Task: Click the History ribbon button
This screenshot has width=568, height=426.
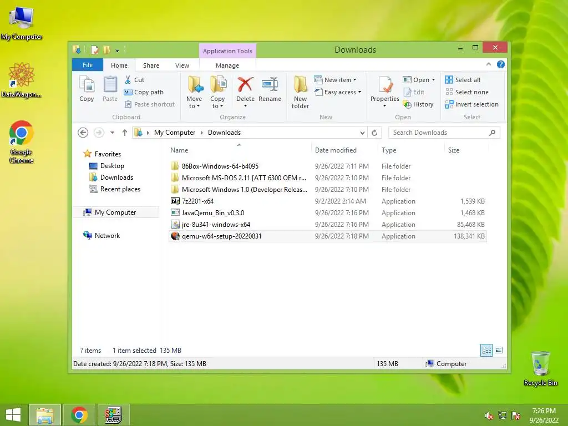Action: (x=418, y=104)
